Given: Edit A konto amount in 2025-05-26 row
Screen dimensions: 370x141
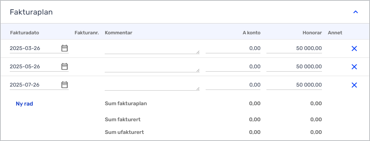Looking at the screenshot, I should coord(233,67).
